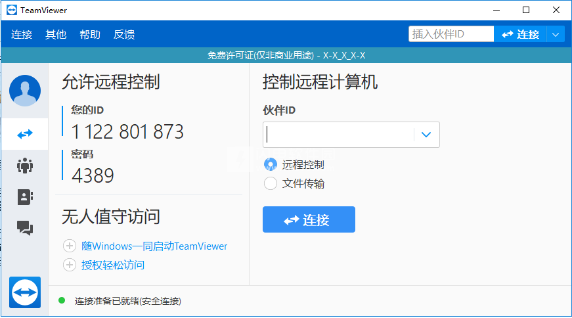The width and height of the screenshot is (572, 318).
Task: Click the top toolbar 连接 button
Action: click(x=520, y=34)
